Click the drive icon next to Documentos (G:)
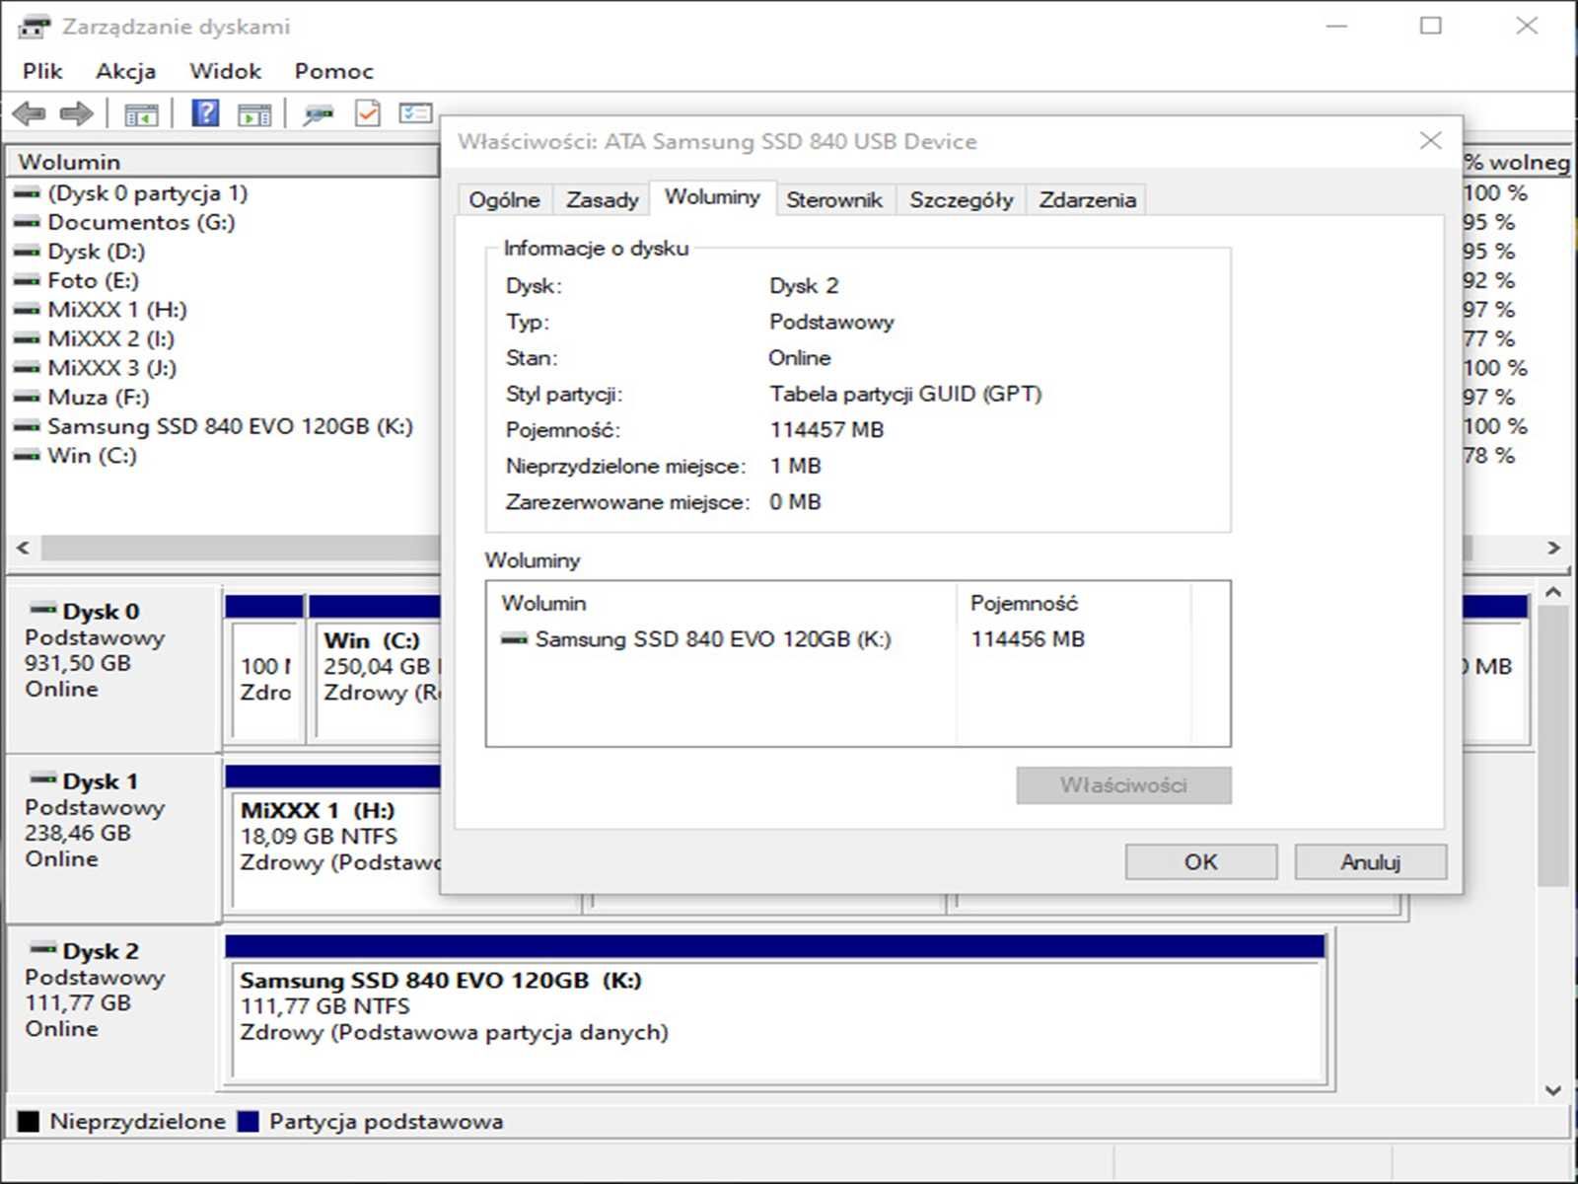 coord(28,223)
